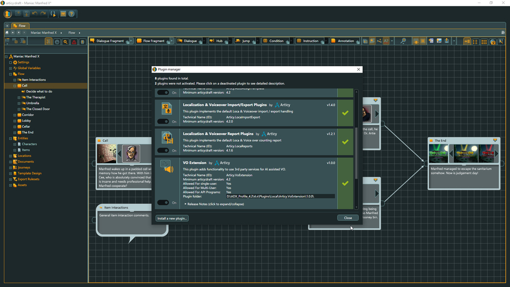Open the help question mark icon
510x287 pixels.
[71, 14]
